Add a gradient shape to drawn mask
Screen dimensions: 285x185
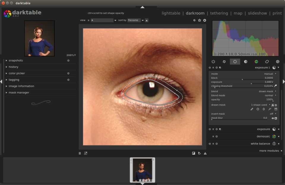click(276, 109)
